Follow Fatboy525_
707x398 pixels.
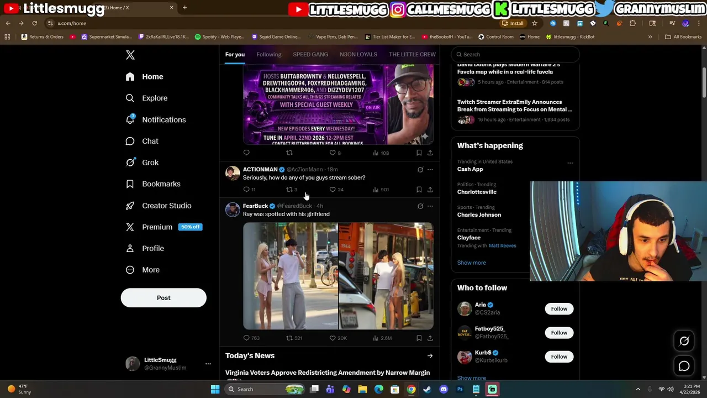tap(559, 333)
